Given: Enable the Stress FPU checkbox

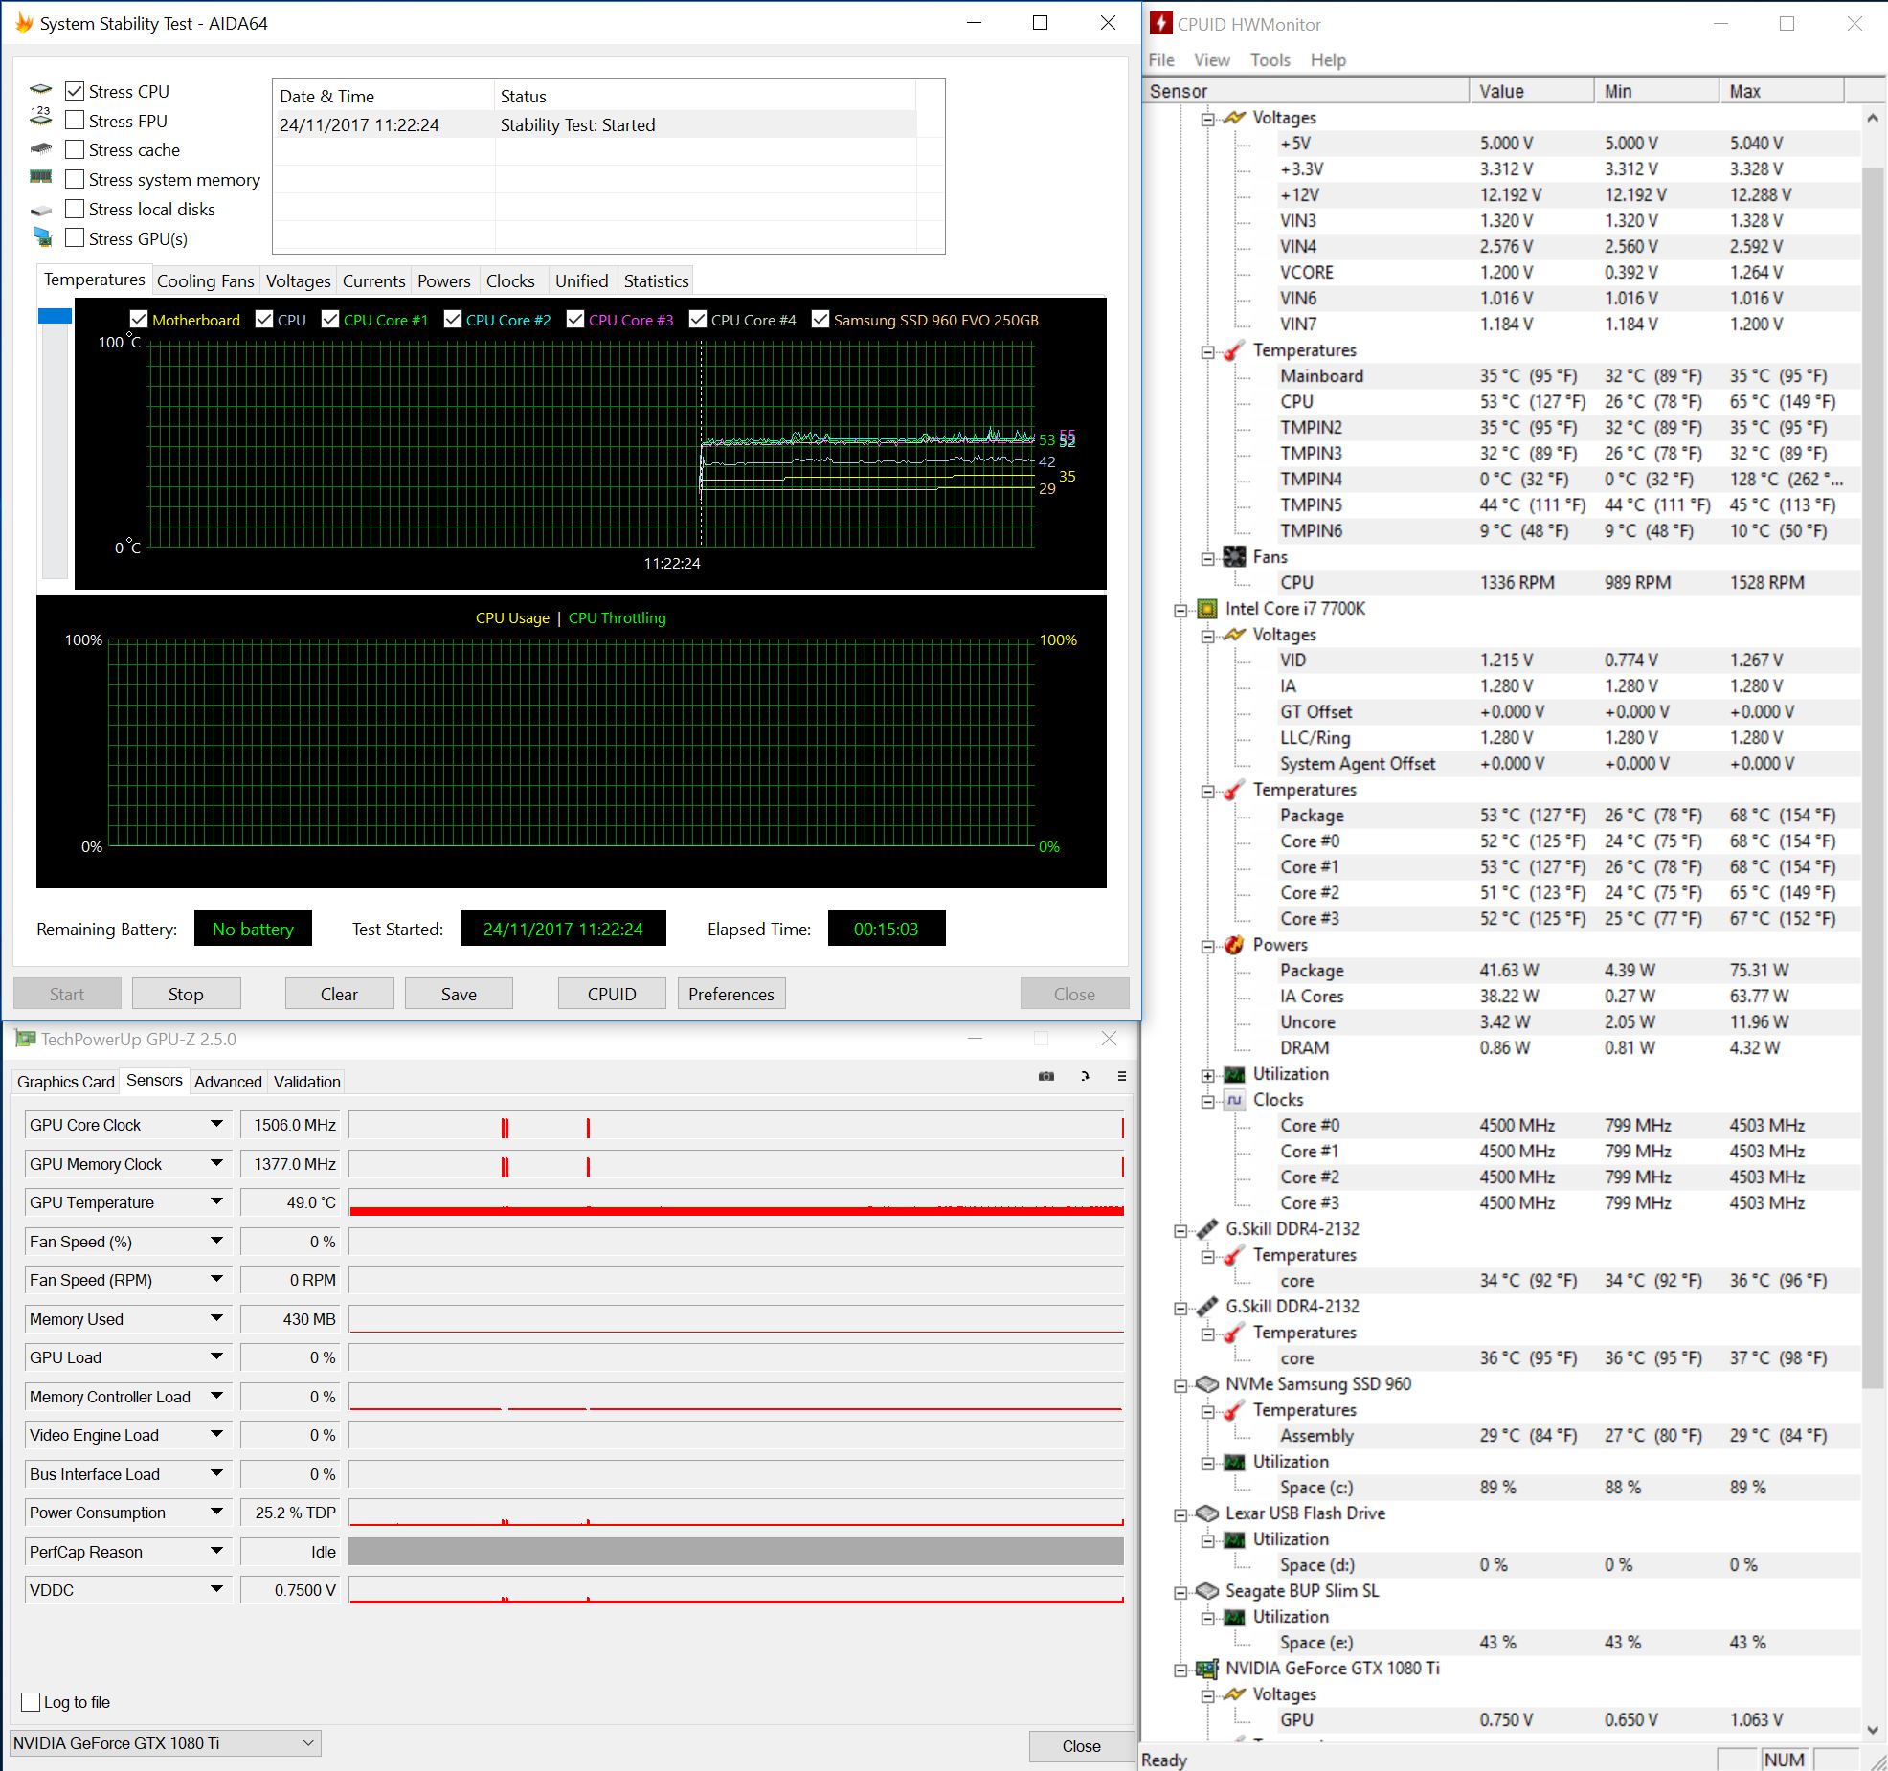Looking at the screenshot, I should (75, 121).
